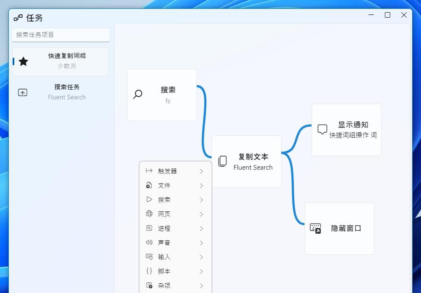Click the star icon beside 快速复制词组
The image size is (421, 293).
[x=23, y=61]
